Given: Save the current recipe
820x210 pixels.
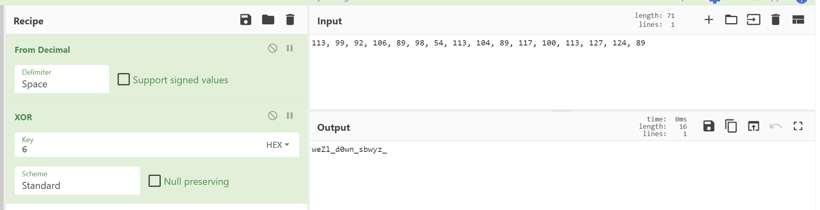Looking at the screenshot, I should (245, 19).
